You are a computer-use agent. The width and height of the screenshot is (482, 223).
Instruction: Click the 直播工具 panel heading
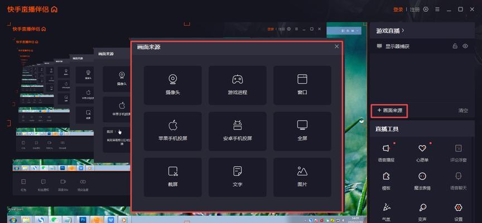coord(387,129)
